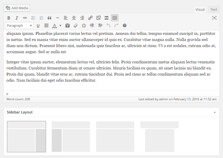Toggle bold formatting
Image resolution: width=223 pixels, height=158 pixels.
tap(9, 18)
